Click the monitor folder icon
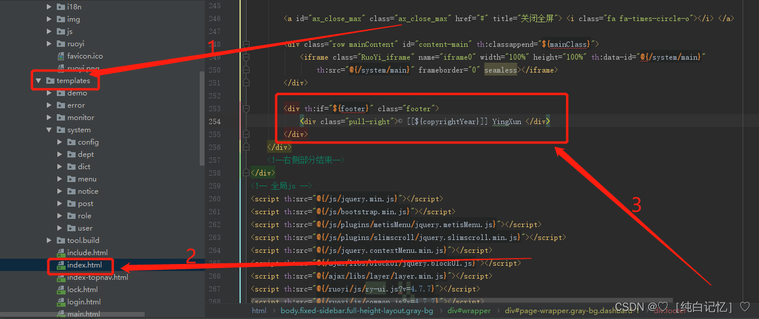 pos(61,118)
